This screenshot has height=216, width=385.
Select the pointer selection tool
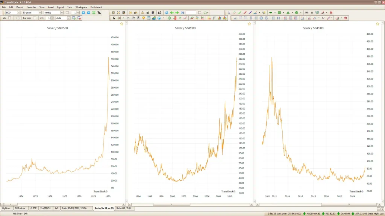point(229,12)
